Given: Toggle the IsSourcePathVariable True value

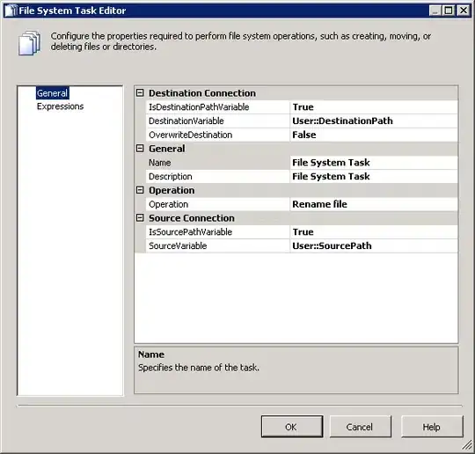Looking at the screenshot, I should (374, 232).
